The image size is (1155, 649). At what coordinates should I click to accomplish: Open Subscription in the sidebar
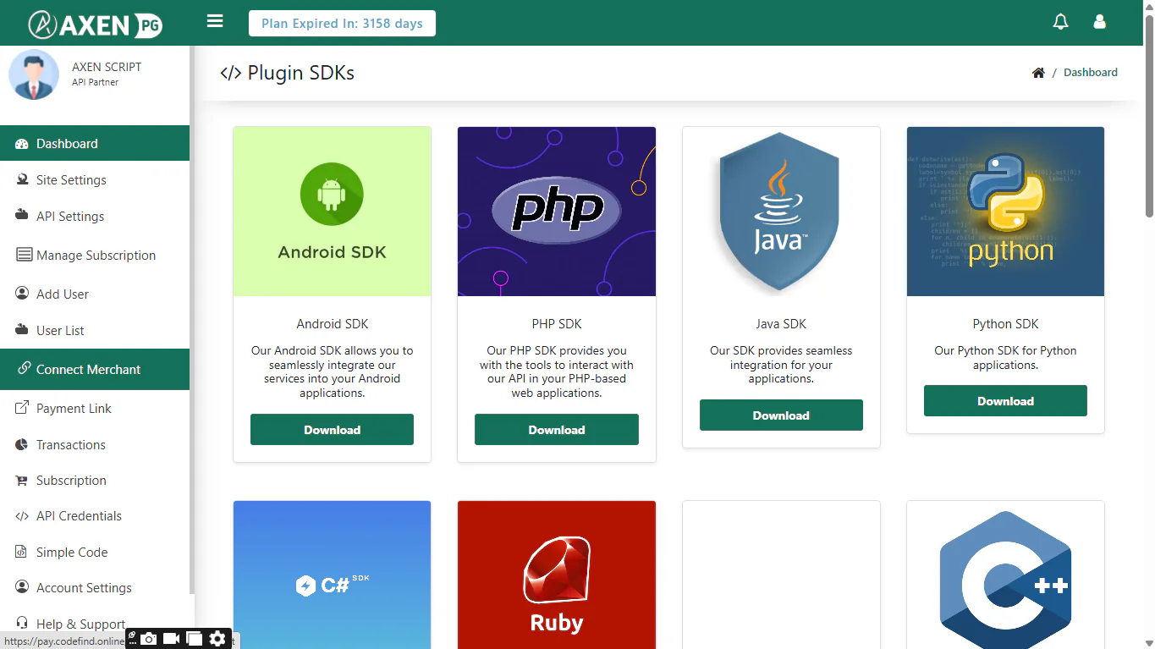95,480
